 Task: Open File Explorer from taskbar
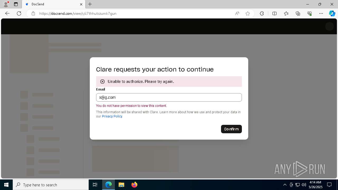[x=121, y=185]
